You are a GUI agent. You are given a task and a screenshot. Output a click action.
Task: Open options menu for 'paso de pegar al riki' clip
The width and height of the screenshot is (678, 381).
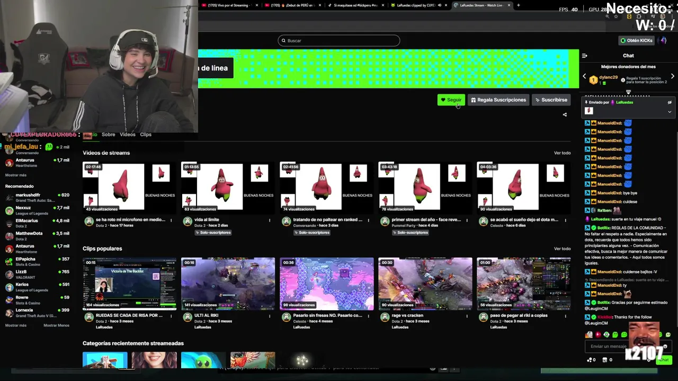point(565,316)
